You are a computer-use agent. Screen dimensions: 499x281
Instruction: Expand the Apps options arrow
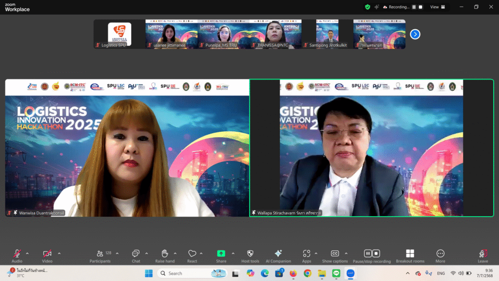tap(316, 254)
